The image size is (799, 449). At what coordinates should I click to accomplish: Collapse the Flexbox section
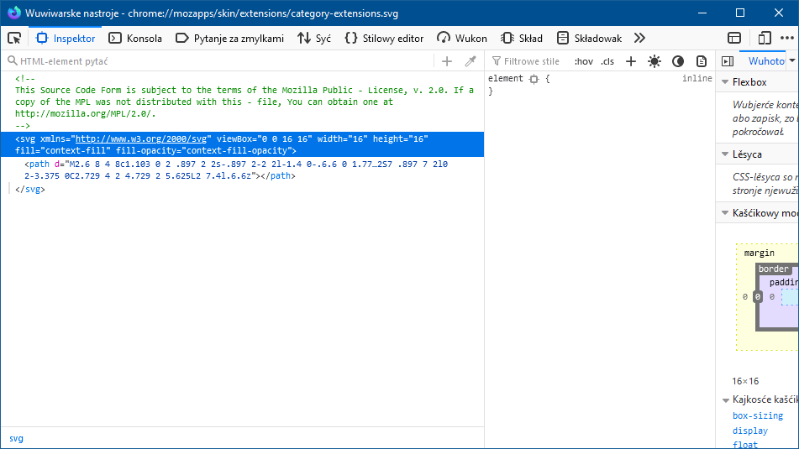[726, 82]
